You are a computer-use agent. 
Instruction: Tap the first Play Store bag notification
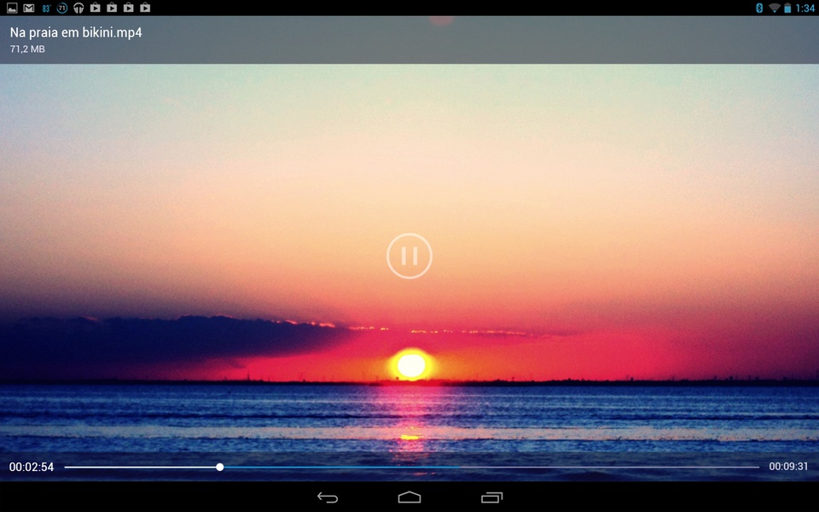[x=95, y=8]
